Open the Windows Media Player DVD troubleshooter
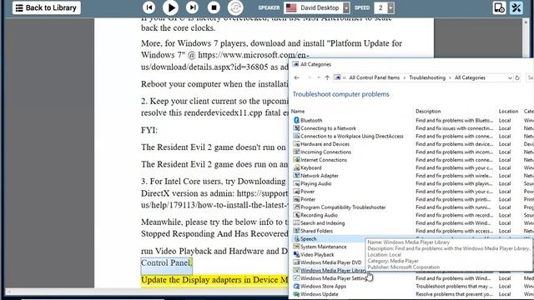 coord(327,262)
